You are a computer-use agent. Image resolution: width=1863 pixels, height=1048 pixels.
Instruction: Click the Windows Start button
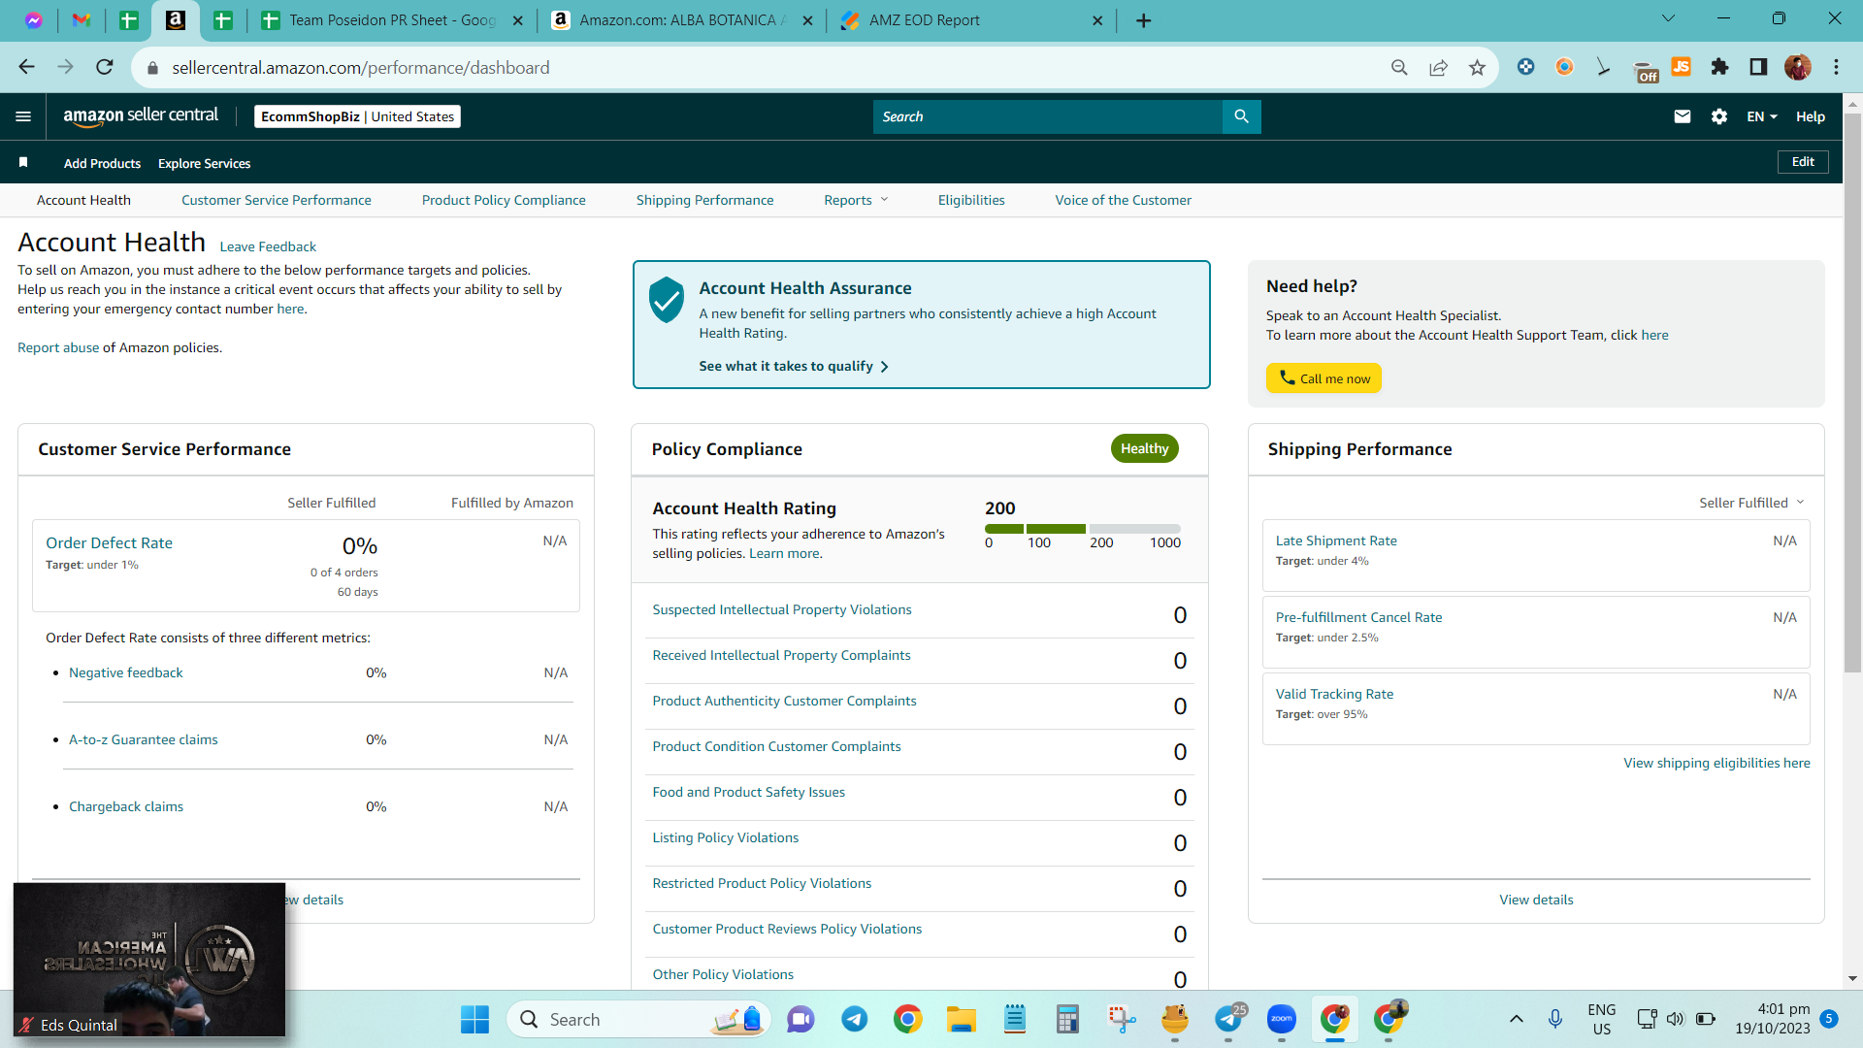click(x=474, y=1019)
